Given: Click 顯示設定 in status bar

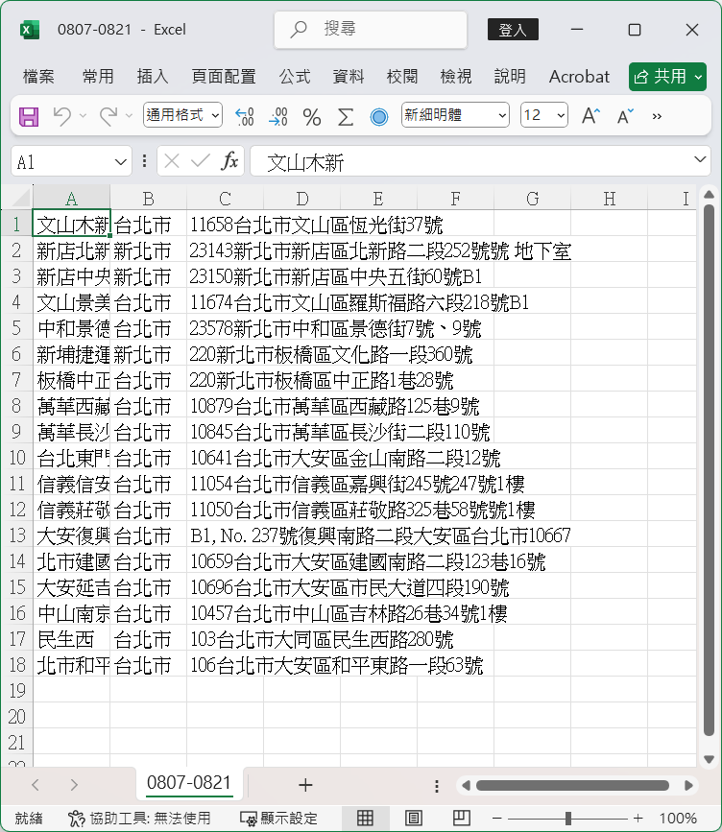Looking at the screenshot, I should [x=278, y=819].
